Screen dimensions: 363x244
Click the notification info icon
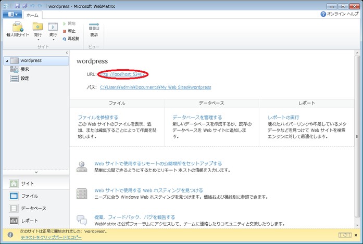coord(10,235)
